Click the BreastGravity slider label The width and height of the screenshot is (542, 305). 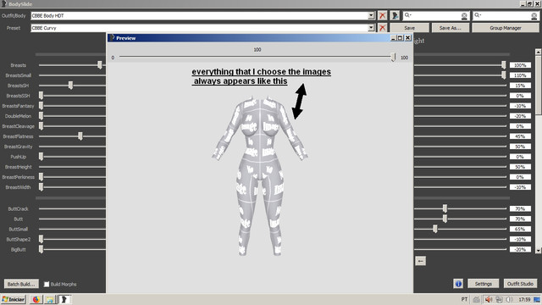click(19, 147)
